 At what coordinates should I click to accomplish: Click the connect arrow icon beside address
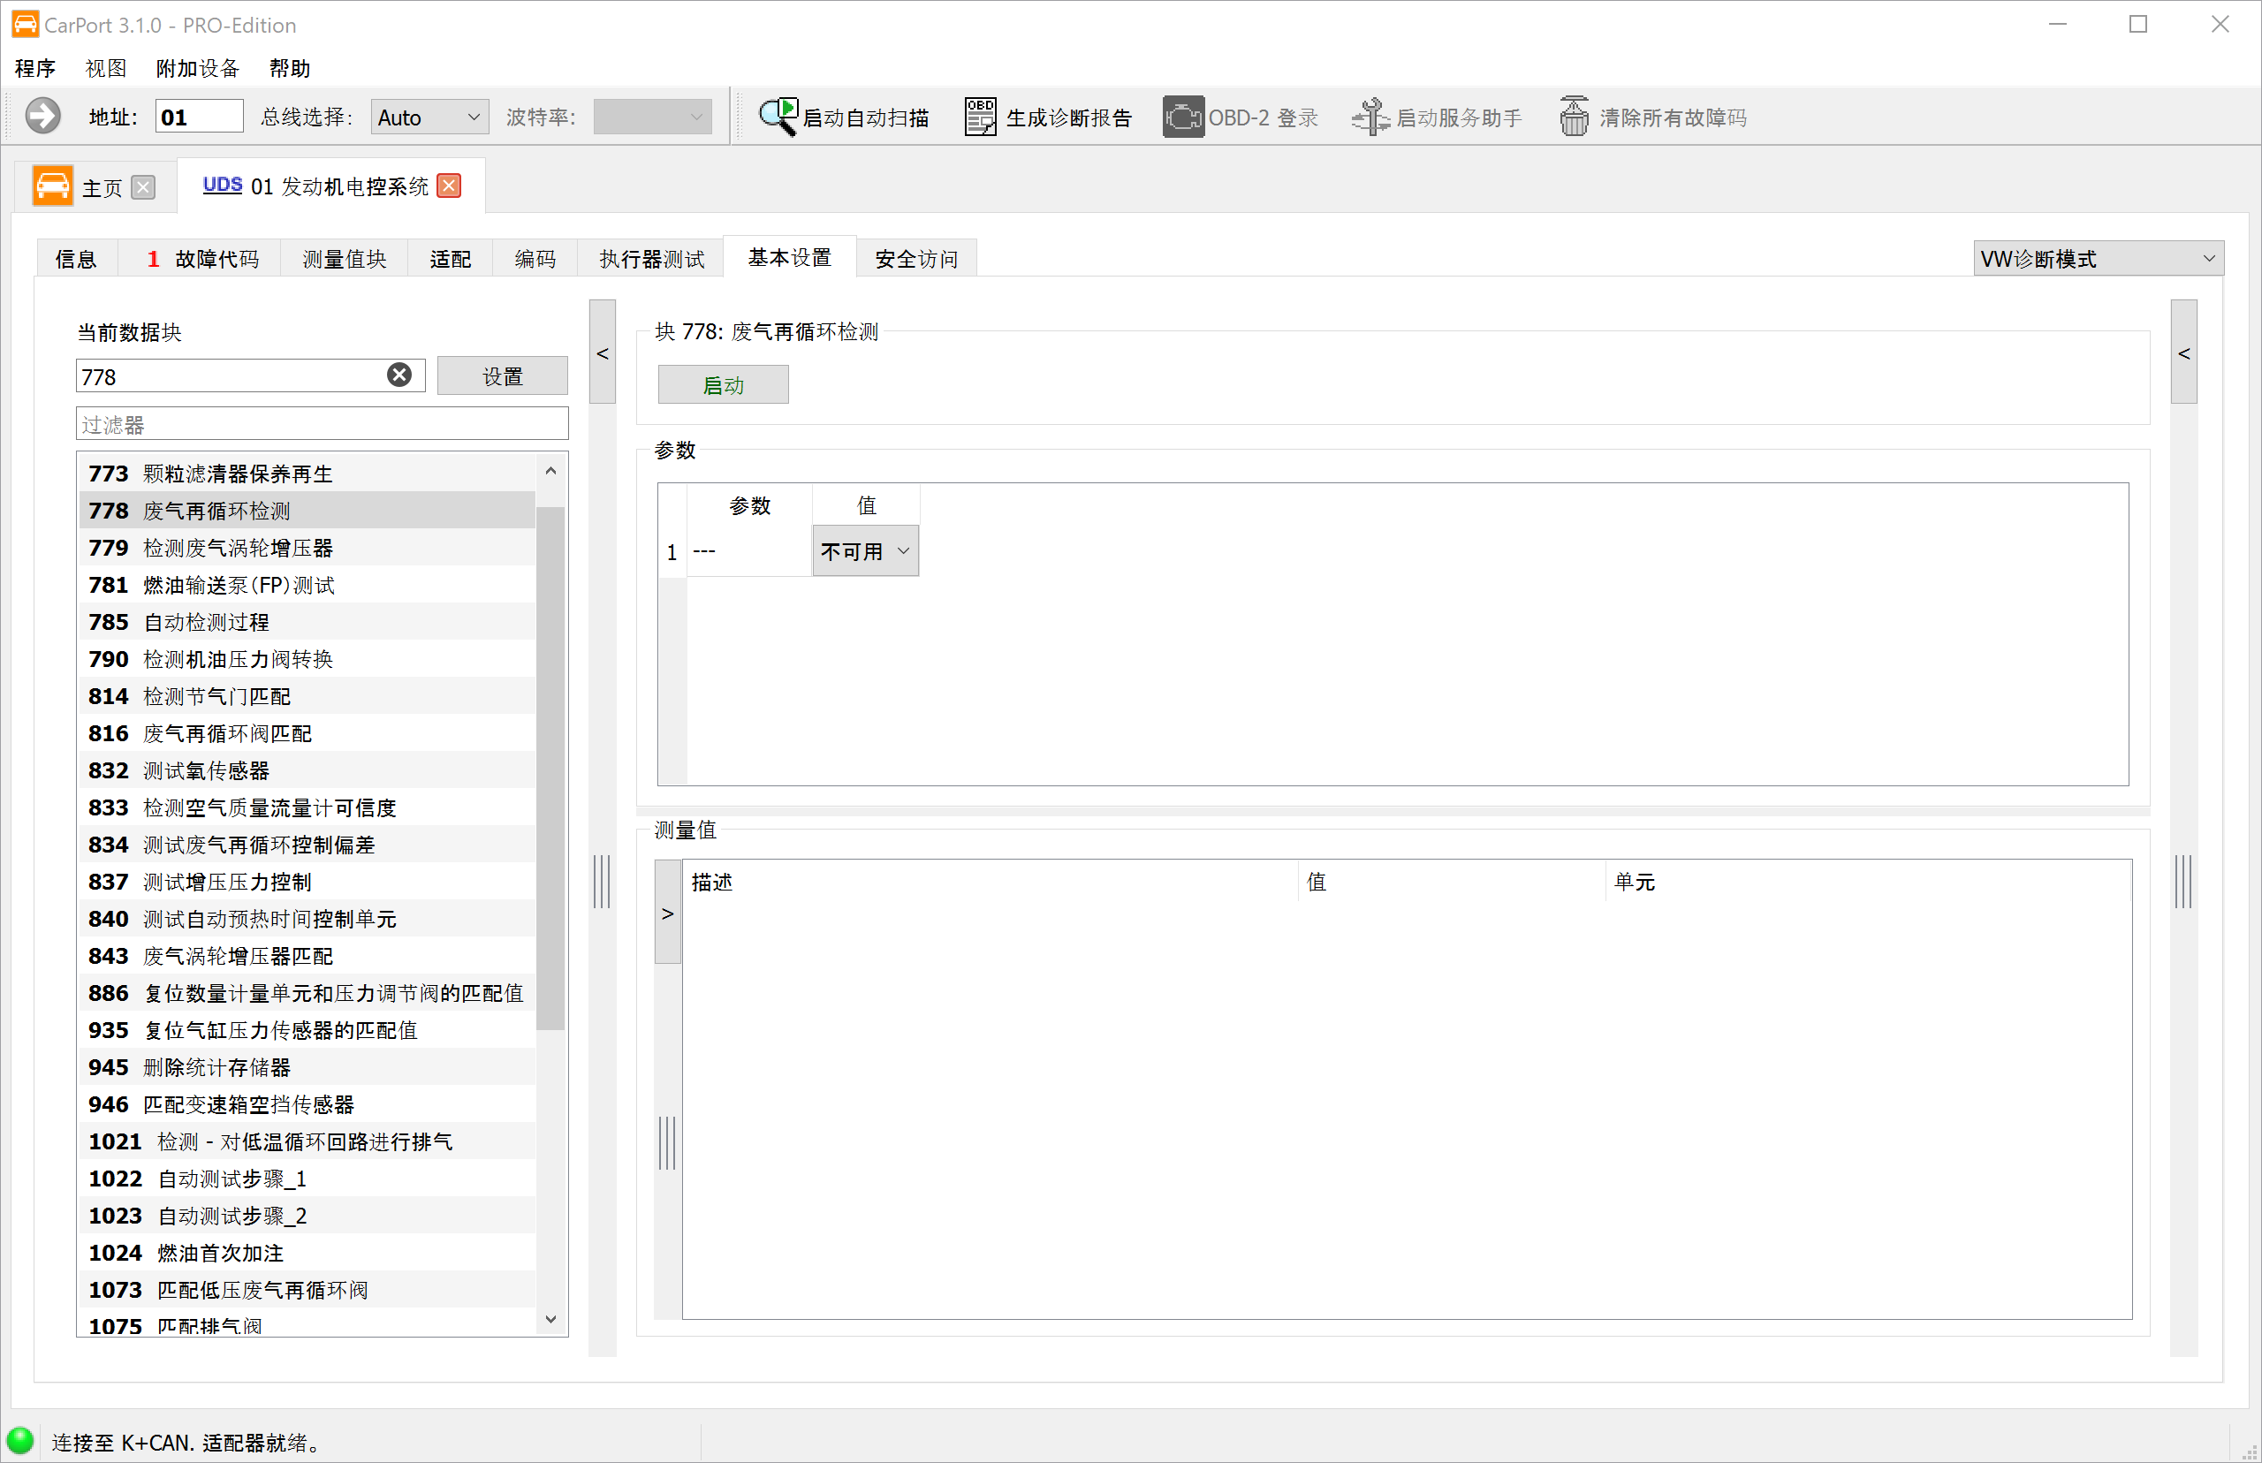click(42, 117)
